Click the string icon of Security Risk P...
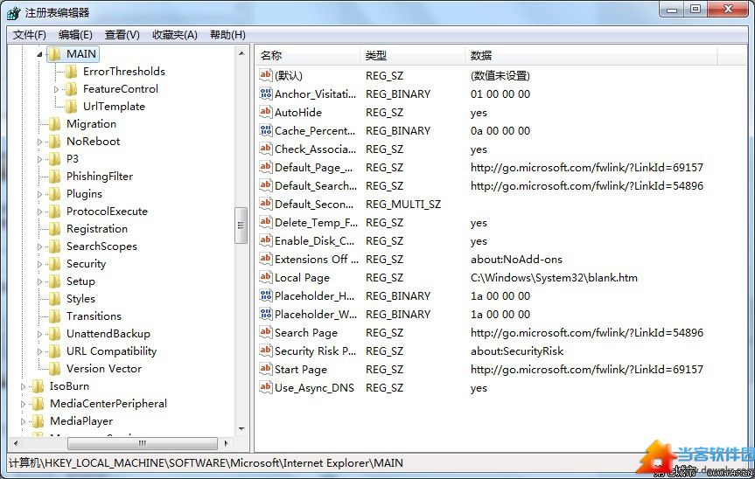Viewport: 755px width, 479px height. pyautogui.click(x=266, y=351)
